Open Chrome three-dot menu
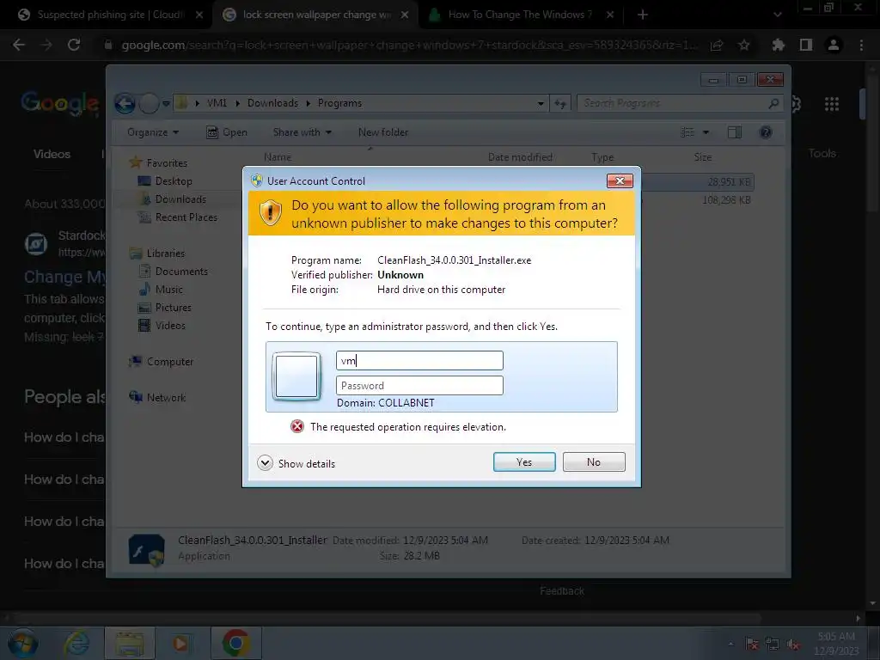This screenshot has width=880, height=660. (x=861, y=45)
